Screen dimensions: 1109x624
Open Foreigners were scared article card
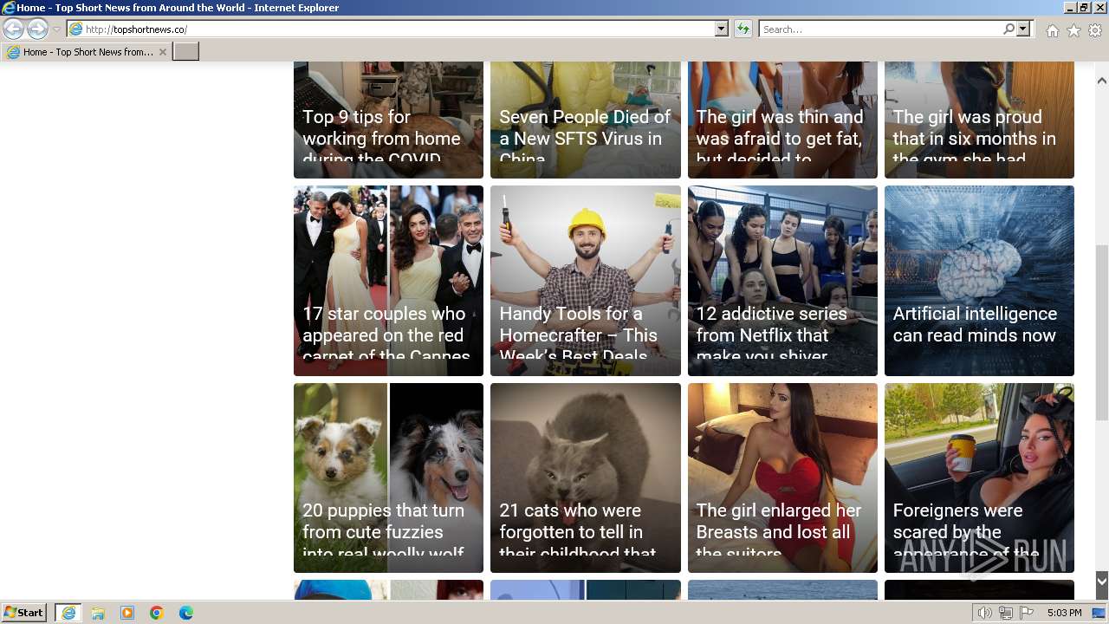tap(979, 478)
